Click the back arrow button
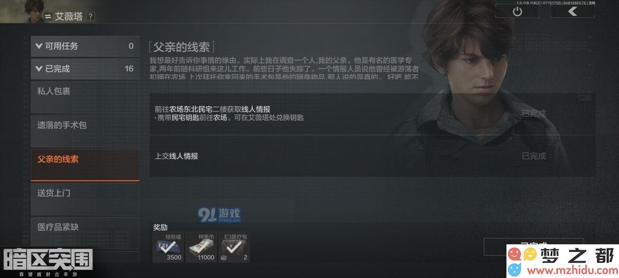This screenshot has width=619, height=278. click(x=572, y=12)
